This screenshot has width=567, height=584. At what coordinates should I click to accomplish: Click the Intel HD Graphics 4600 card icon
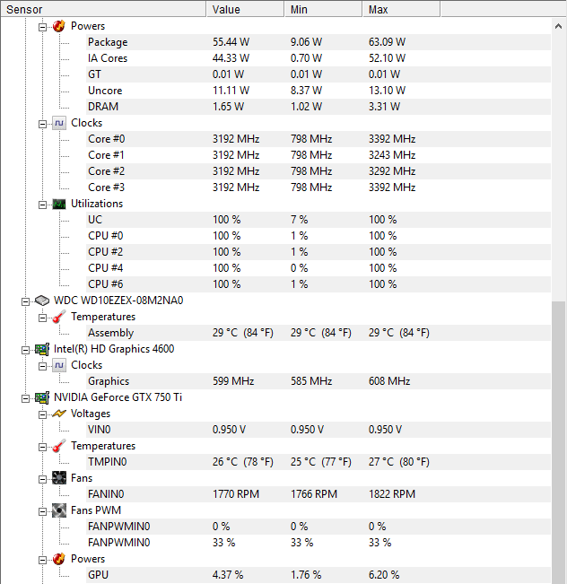(41, 349)
